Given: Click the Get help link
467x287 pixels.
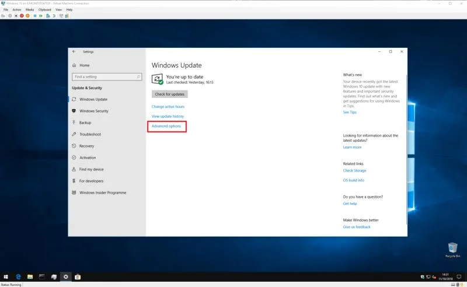Looking at the screenshot, I should 350,204.
